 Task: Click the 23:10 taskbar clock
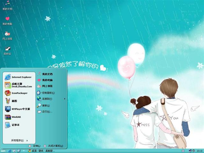click(200, 151)
